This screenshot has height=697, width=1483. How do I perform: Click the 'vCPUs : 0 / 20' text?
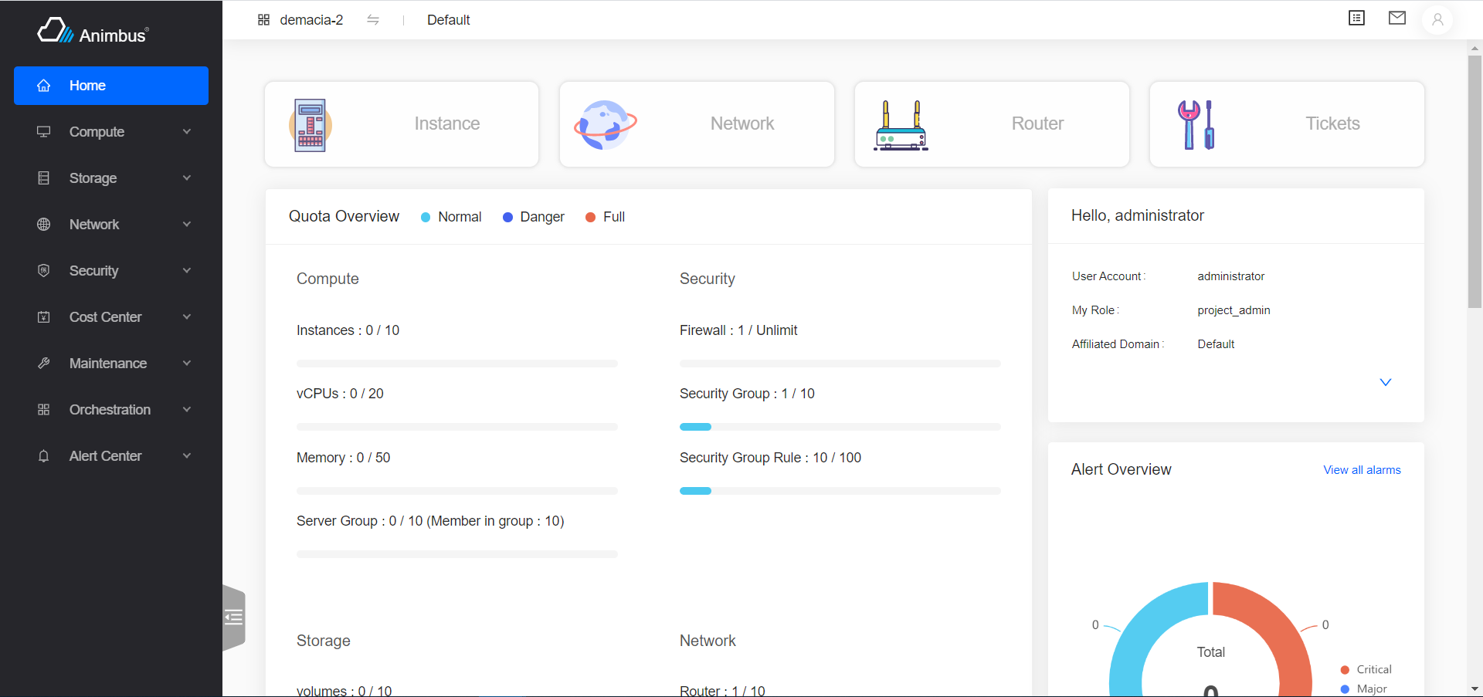tap(340, 394)
